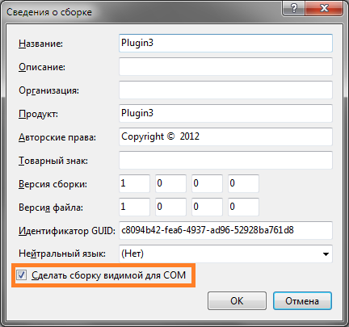This screenshot has height=327, width=349.
Task: Click the Продукт label
Action: (x=38, y=114)
